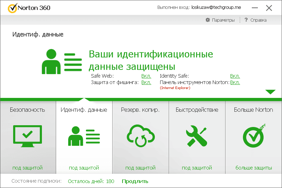Minimize the Norton 360 window

(255, 8)
